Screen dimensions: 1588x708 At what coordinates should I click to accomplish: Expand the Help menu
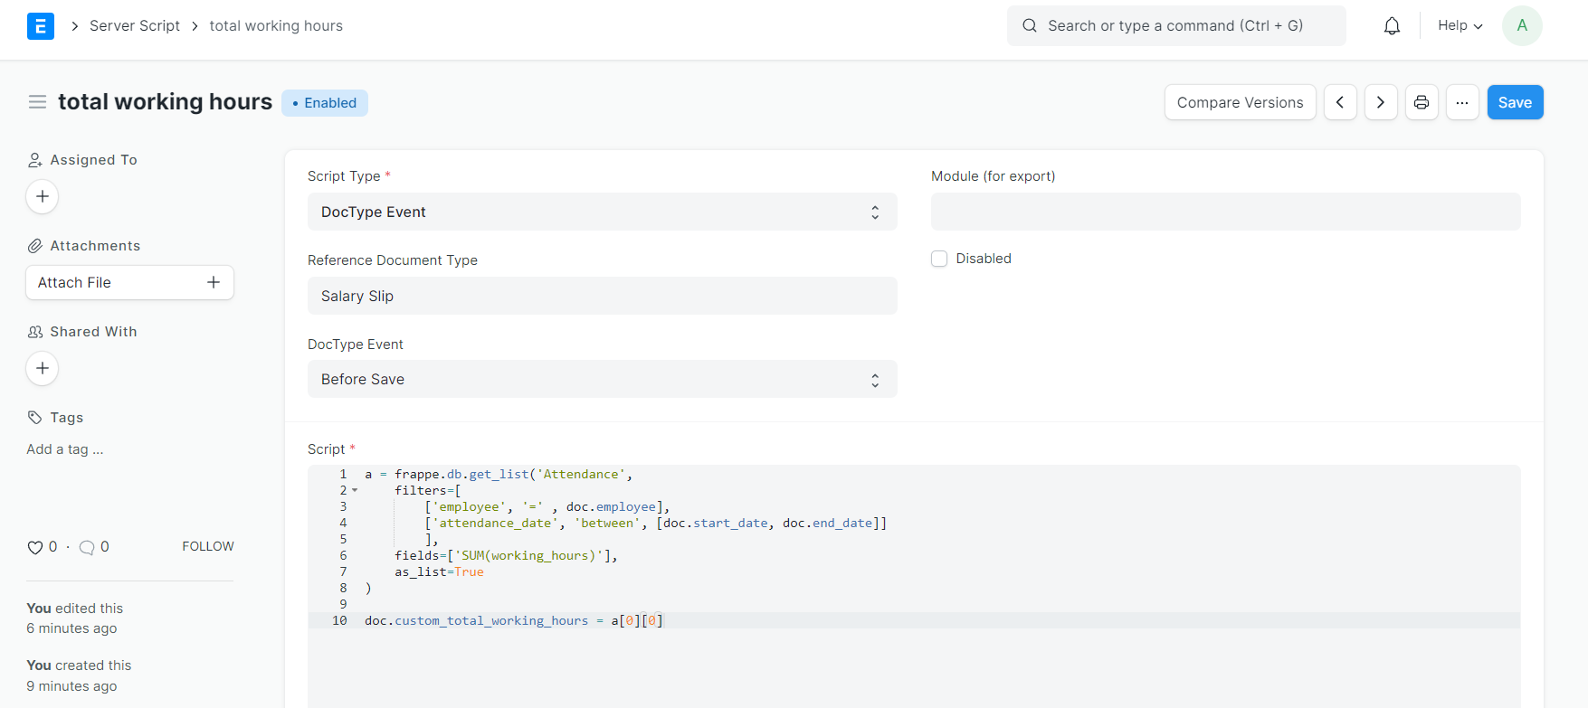coord(1460,25)
